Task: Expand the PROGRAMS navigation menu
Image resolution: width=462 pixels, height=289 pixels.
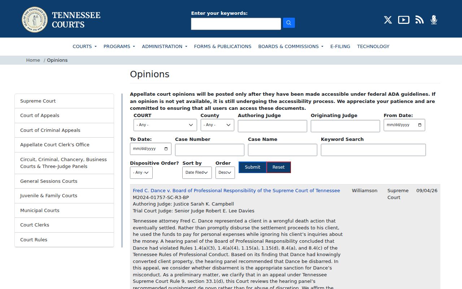Action: 119,46
